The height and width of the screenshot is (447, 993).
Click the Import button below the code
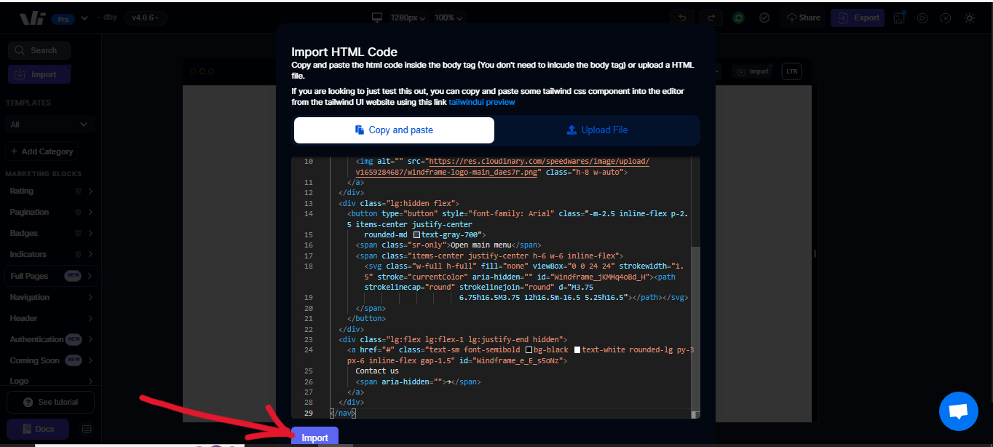coord(314,437)
